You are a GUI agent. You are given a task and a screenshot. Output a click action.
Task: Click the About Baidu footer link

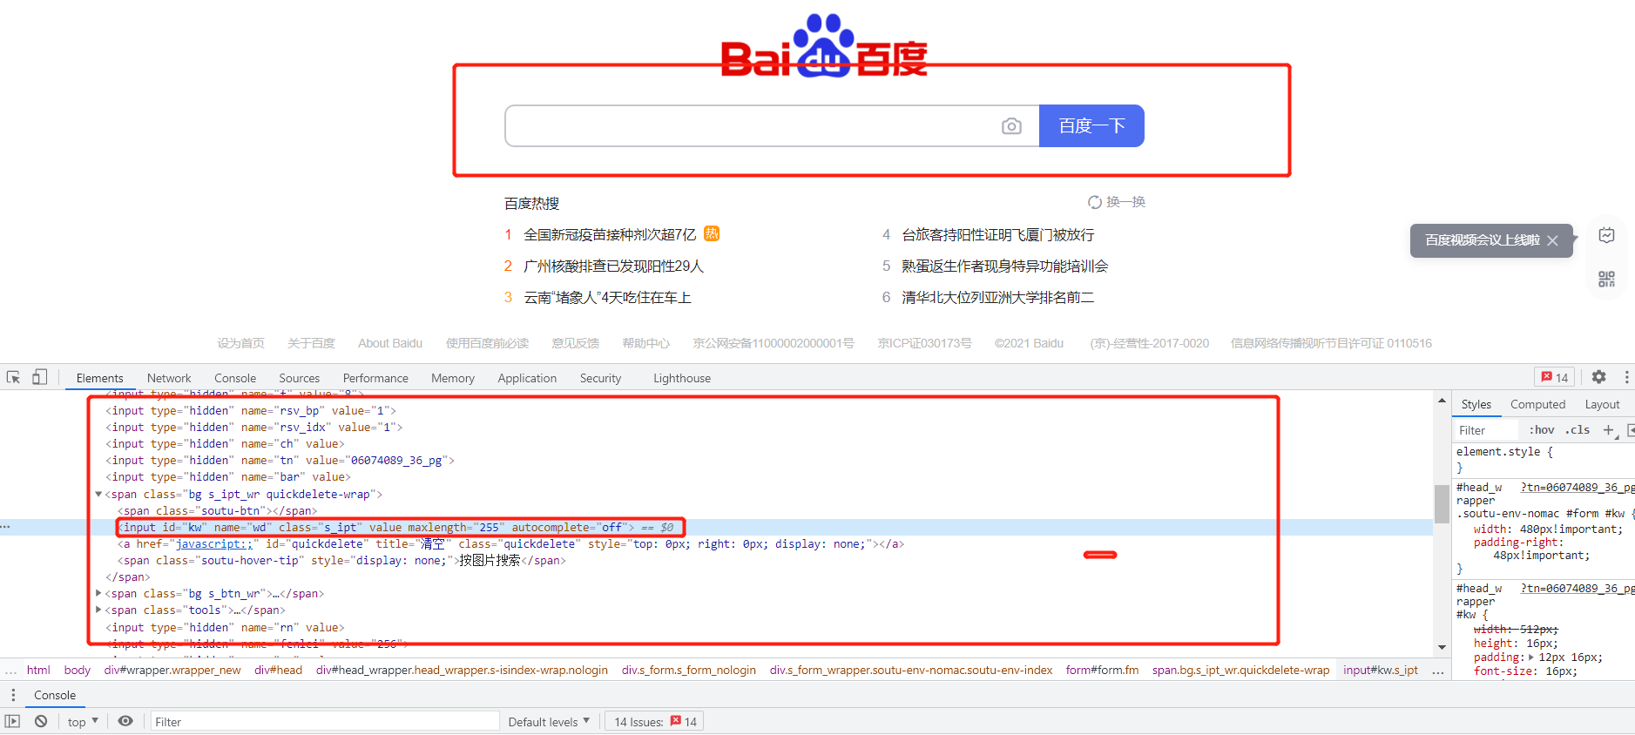390,343
